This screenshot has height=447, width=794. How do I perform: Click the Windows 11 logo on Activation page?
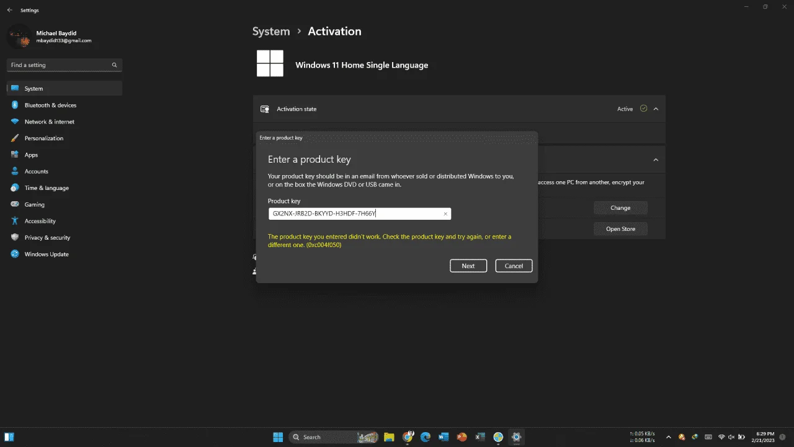click(x=270, y=63)
